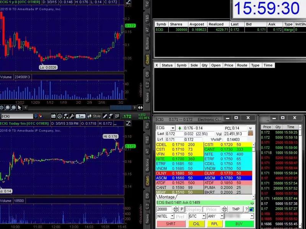Screen dimensions: 306x229
Task: Click zoom out magnifier under daily chart
Action: (x=13, y=108)
